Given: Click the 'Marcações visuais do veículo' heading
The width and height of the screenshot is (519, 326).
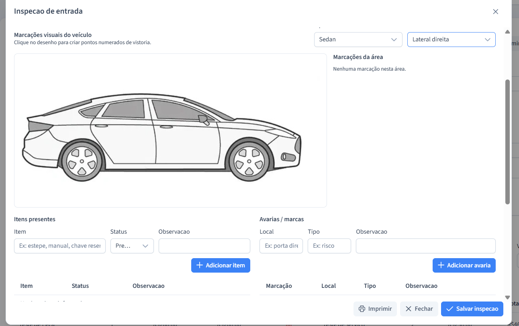Looking at the screenshot, I should (53, 35).
